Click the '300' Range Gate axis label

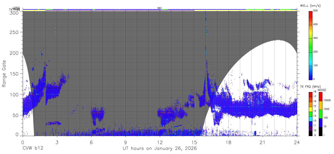pyautogui.click(x=14, y=12)
